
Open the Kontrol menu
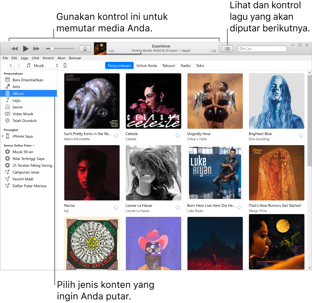pyautogui.click(x=48, y=58)
